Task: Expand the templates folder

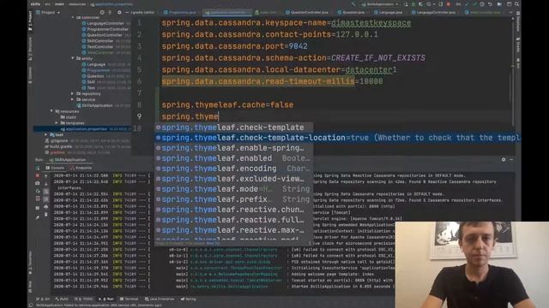Action: click(57, 123)
